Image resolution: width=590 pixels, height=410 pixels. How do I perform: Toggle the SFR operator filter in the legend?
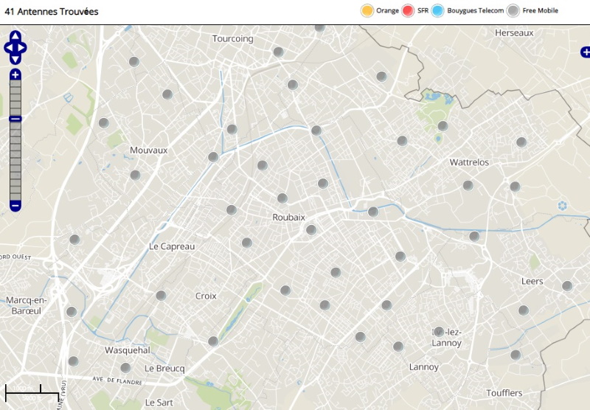(408, 10)
